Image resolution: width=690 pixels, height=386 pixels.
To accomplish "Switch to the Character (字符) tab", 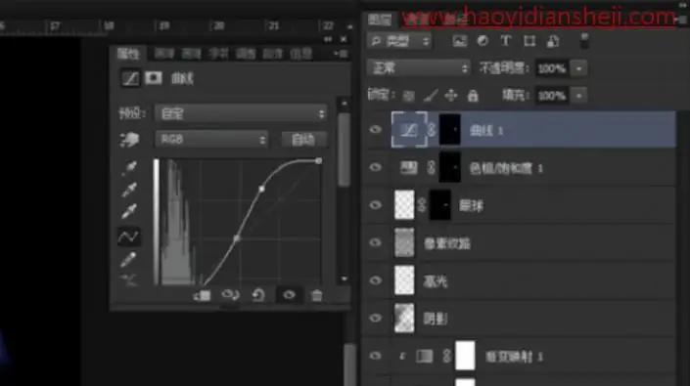I will (218, 54).
